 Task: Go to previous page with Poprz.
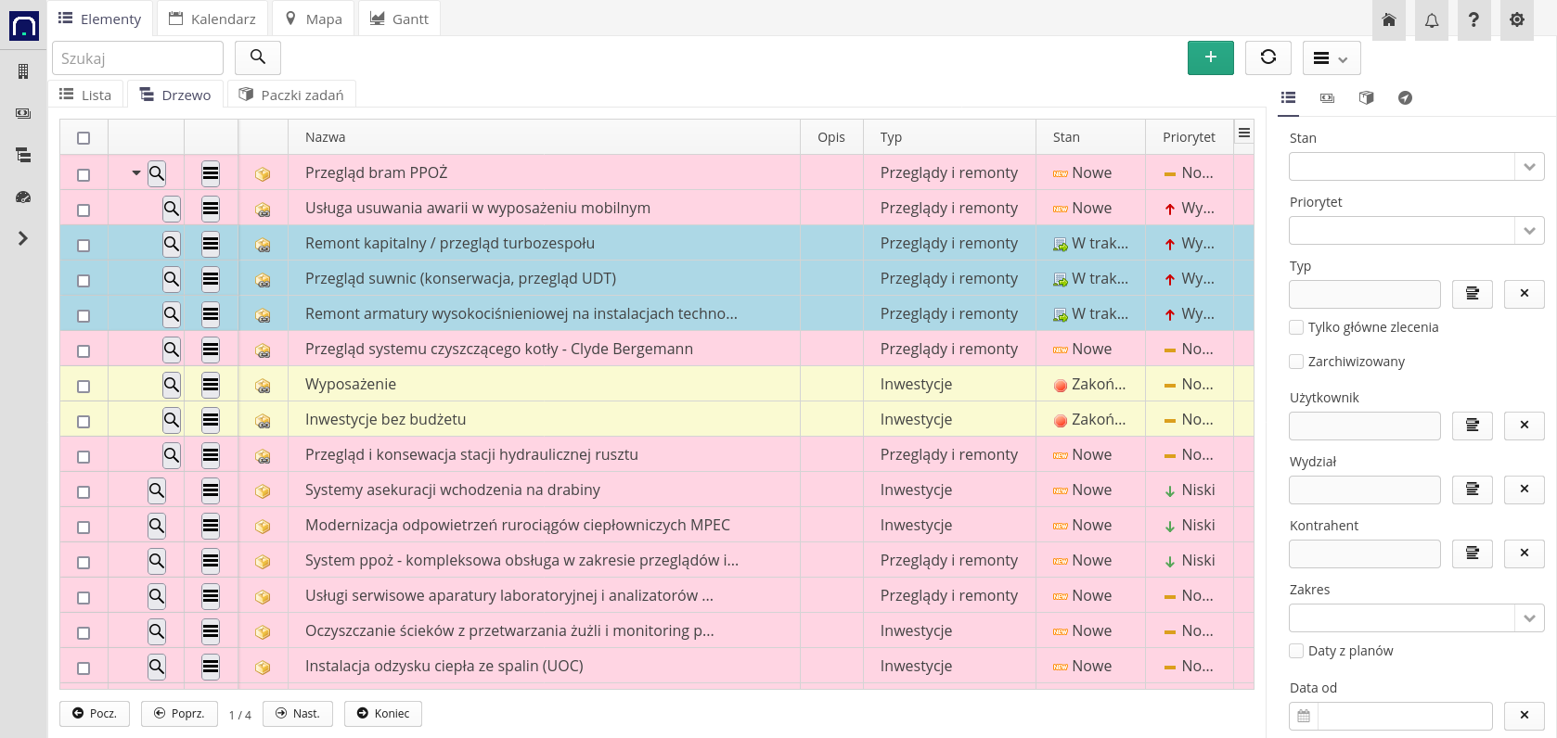point(179,714)
